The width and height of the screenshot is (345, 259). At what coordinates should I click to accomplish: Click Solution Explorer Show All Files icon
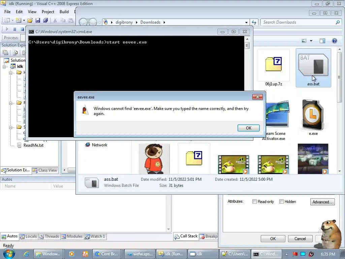click(x=15, y=53)
